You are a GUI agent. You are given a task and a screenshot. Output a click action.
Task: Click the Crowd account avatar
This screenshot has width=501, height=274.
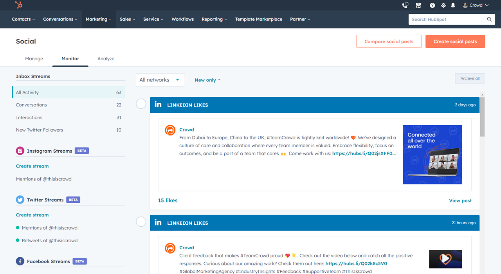465,5
